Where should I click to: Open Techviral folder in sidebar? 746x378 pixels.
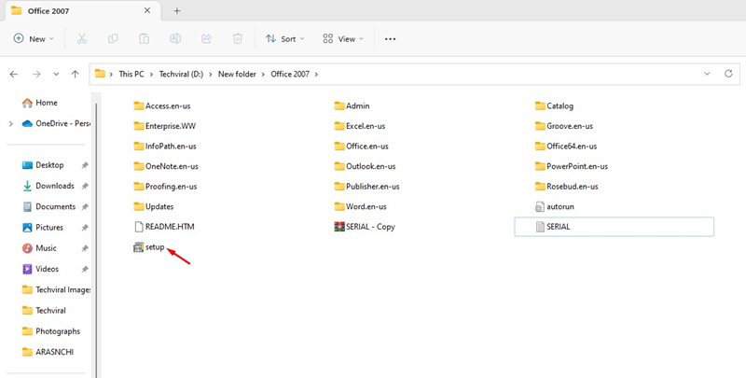point(44,311)
